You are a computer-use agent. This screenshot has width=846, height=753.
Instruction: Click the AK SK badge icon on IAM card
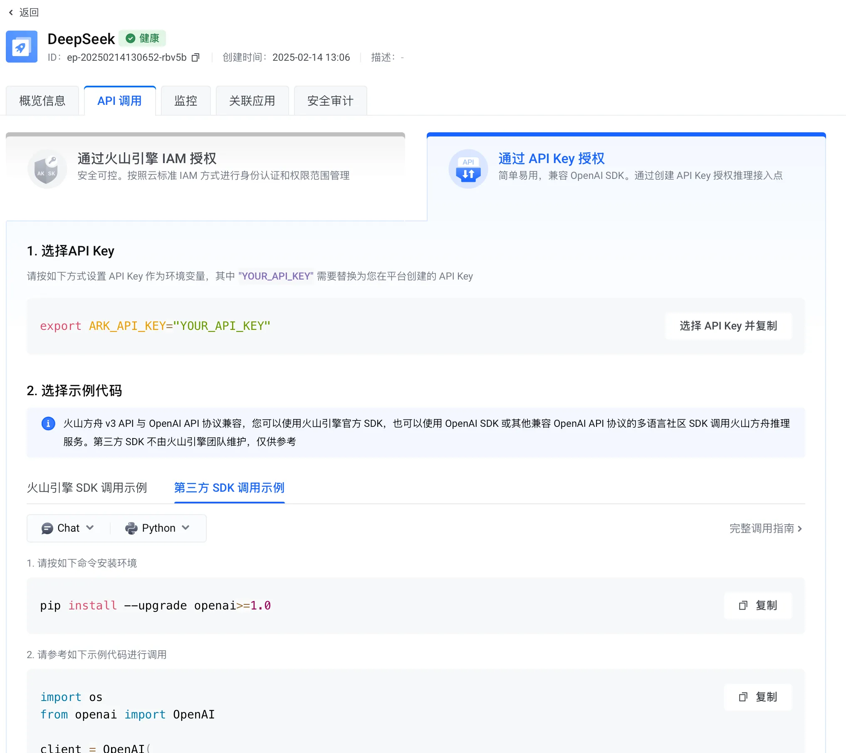(x=47, y=168)
